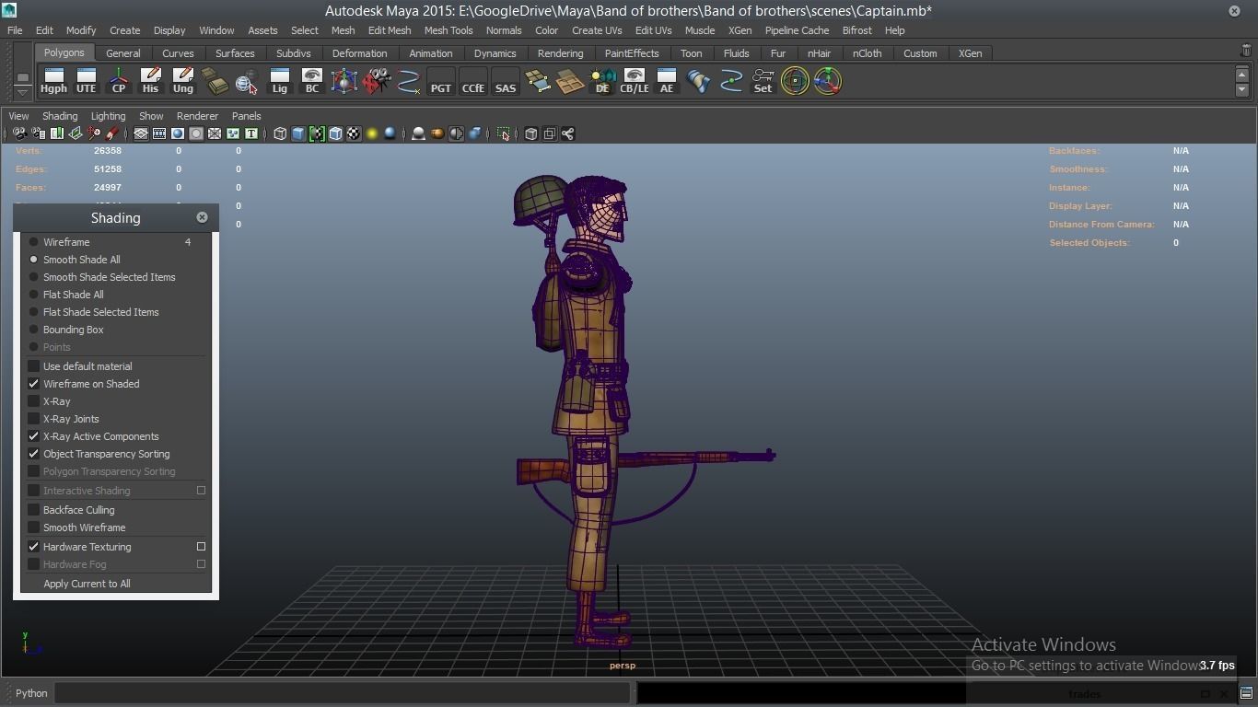The width and height of the screenshot is (1258, 707).
Task: Click the Python language toggle button
Action: point(31,693)
